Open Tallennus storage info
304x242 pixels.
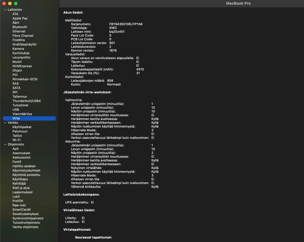[x=20, y=97]
